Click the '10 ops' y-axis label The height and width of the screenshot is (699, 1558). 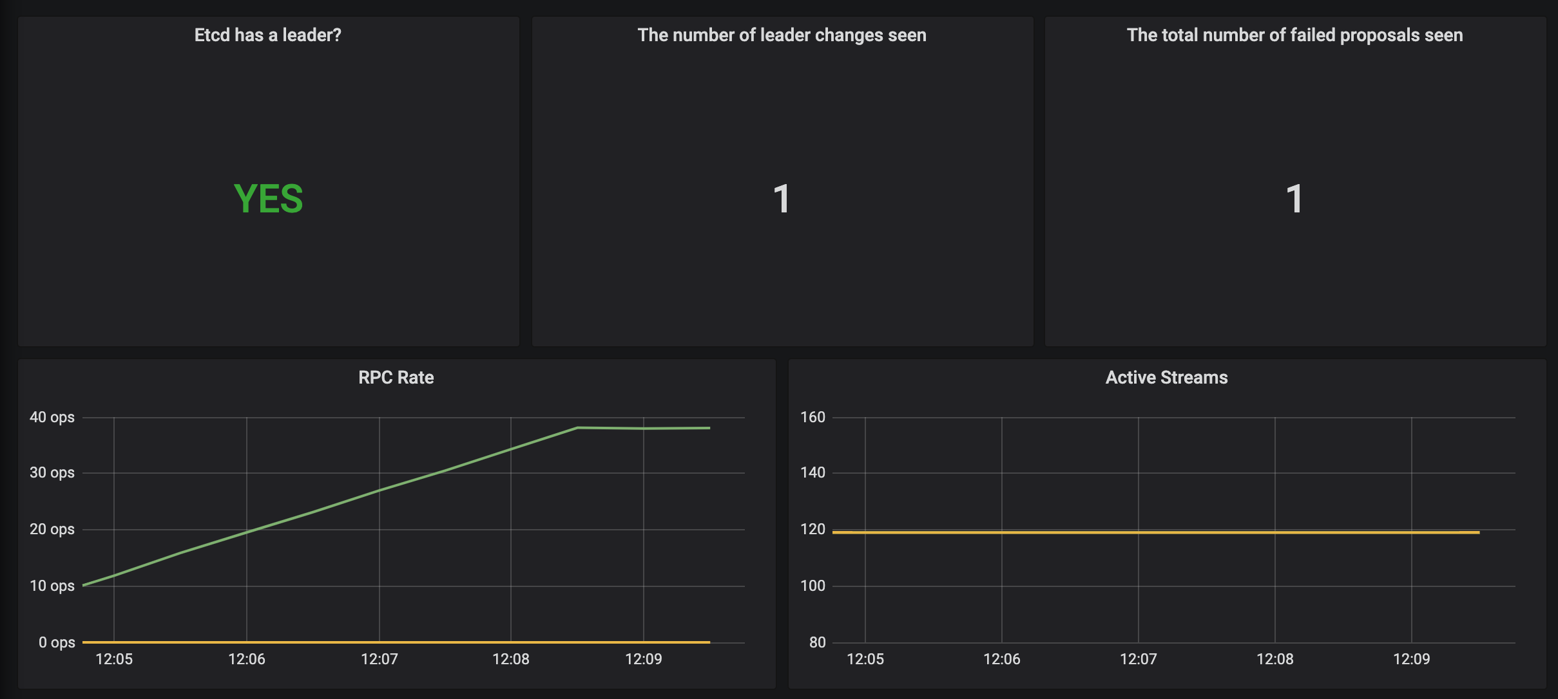click(x=52, y=586)
